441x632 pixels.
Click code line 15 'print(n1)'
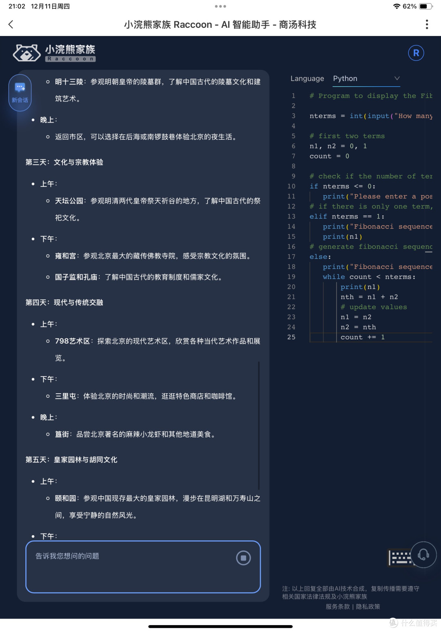(x=342, y=237)
